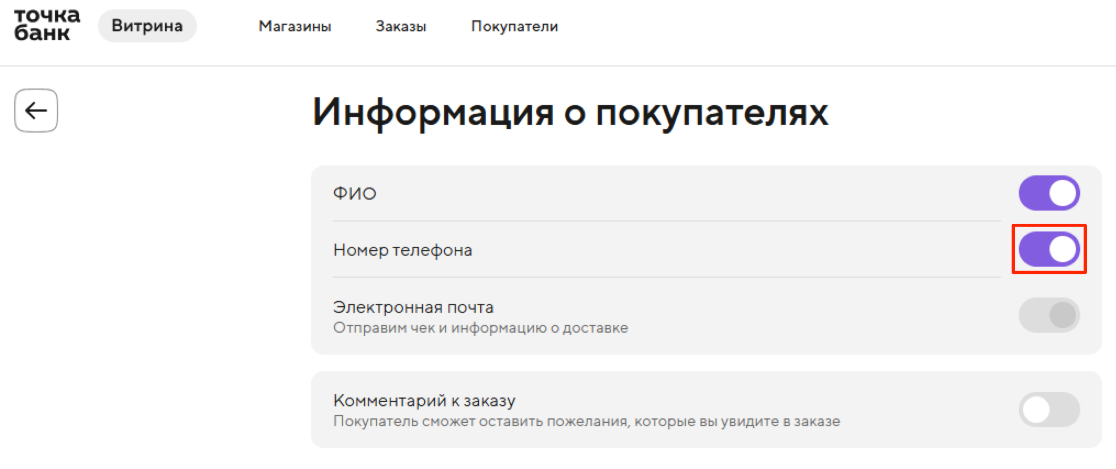The width and height of the screenshot is (1116, 469).
Task: Toggle the ФИО switch off
Action: pos(1049,193)
